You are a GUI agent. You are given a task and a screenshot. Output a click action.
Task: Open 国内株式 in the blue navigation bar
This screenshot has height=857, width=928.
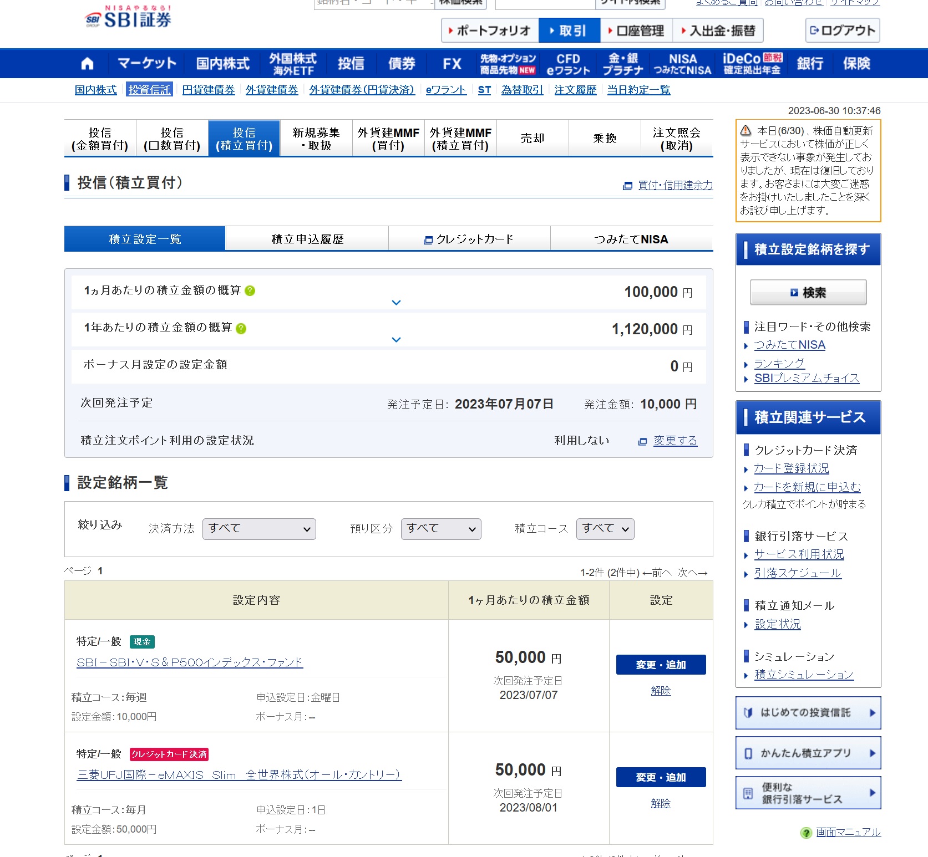pos(223,64)
